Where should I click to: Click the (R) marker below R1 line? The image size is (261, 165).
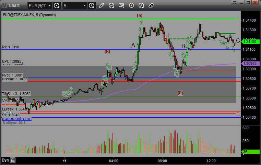[107, 51]
